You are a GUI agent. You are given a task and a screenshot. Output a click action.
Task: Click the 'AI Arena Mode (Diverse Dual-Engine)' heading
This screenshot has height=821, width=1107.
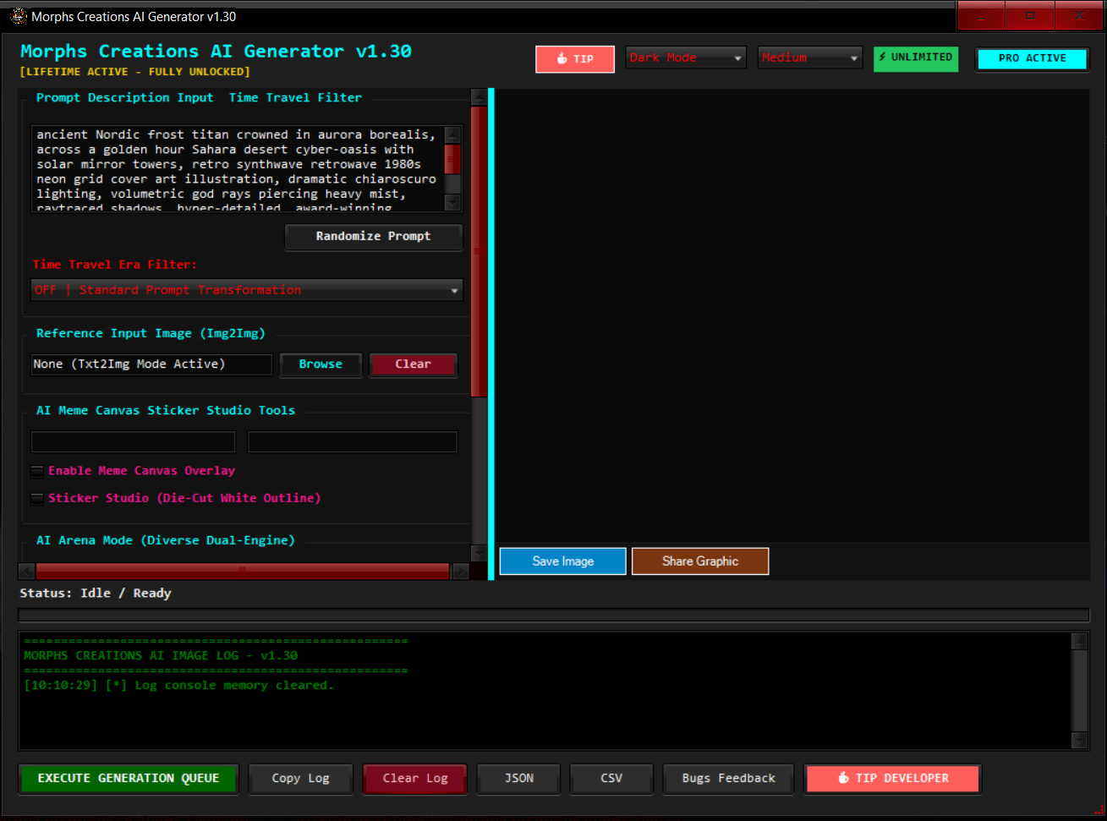pyautogui.click(x=166, y=540)
